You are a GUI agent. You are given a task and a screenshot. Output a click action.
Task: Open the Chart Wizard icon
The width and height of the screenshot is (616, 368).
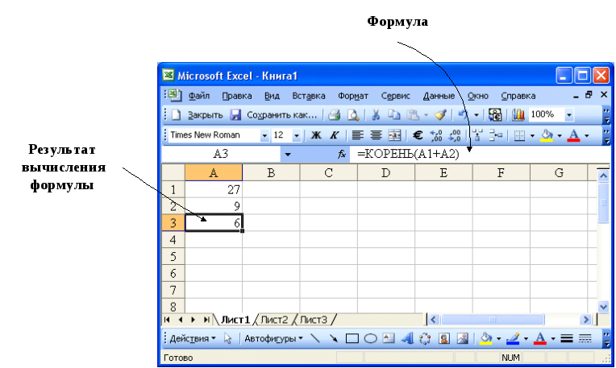[x=518, y=115]
